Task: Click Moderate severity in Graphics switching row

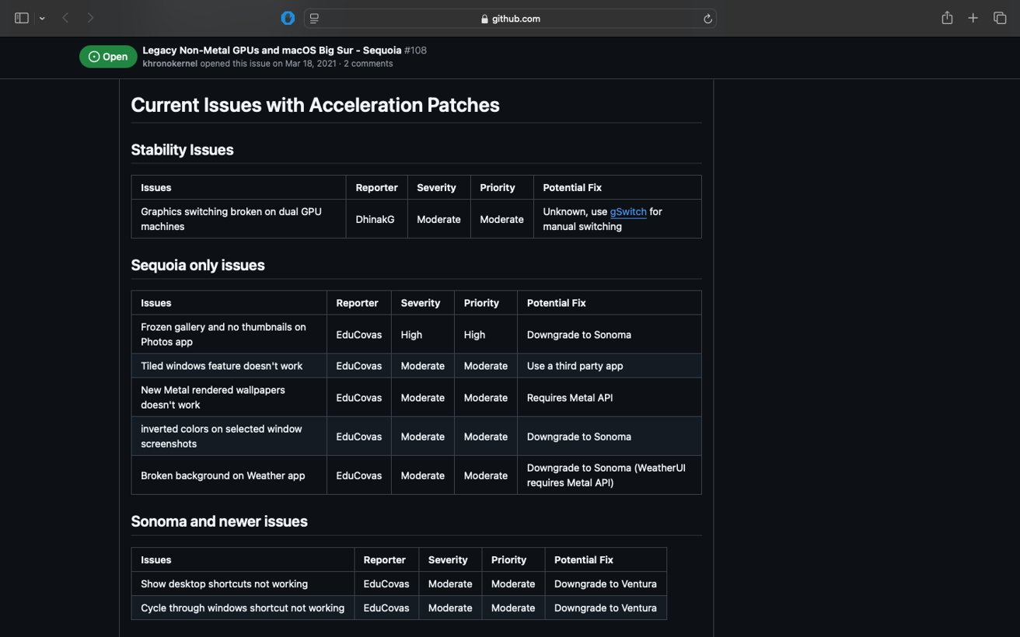Action: tap(438, 219)
